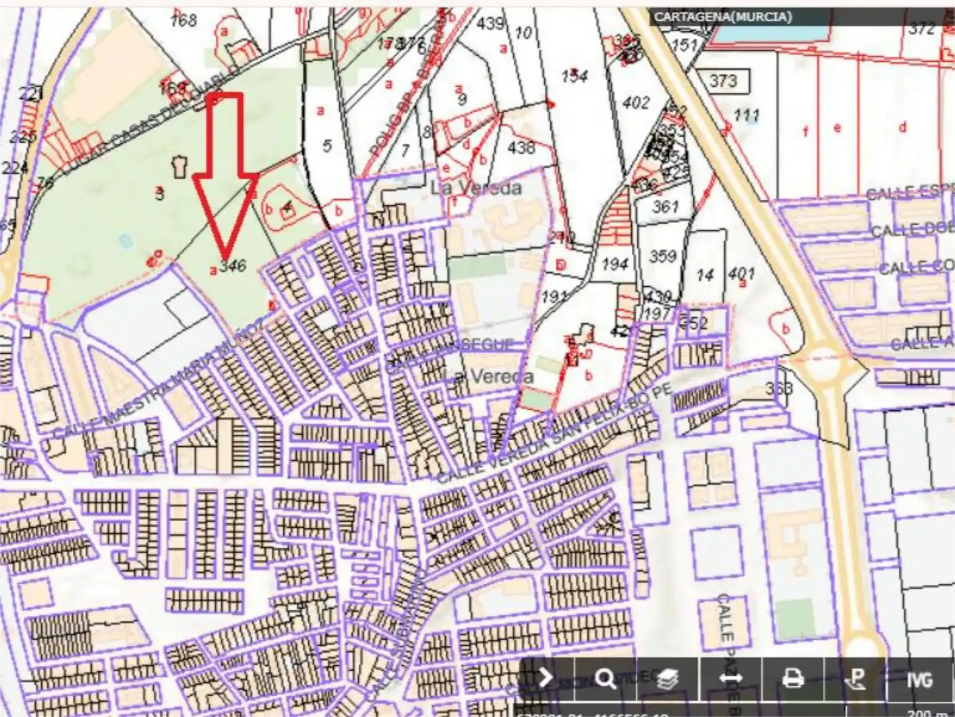Image resolution: width=955 pixels, height=717 pixels.
Task: Click the CARTAGENA(MURCIA) header label
Action: point(723,17)
